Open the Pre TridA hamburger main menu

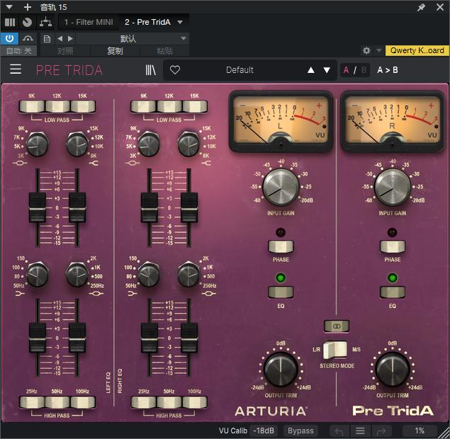point(16,69)
